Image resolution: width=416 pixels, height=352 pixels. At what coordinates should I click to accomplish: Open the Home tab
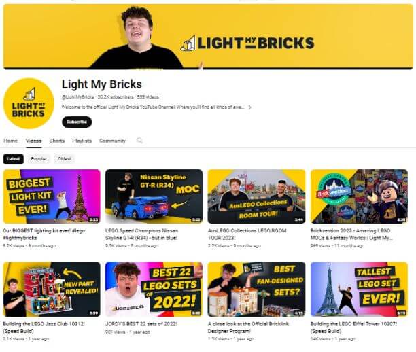pos(11,141)
